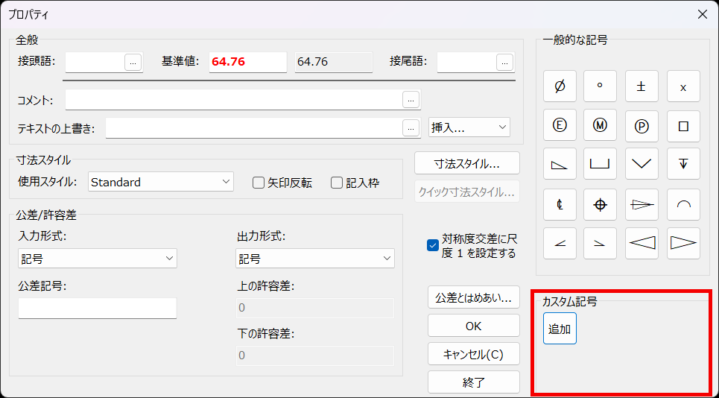This screenshot has width=719, height=398.
Task: Expand the 入力形式 dropdown
Action: point(98,259)
